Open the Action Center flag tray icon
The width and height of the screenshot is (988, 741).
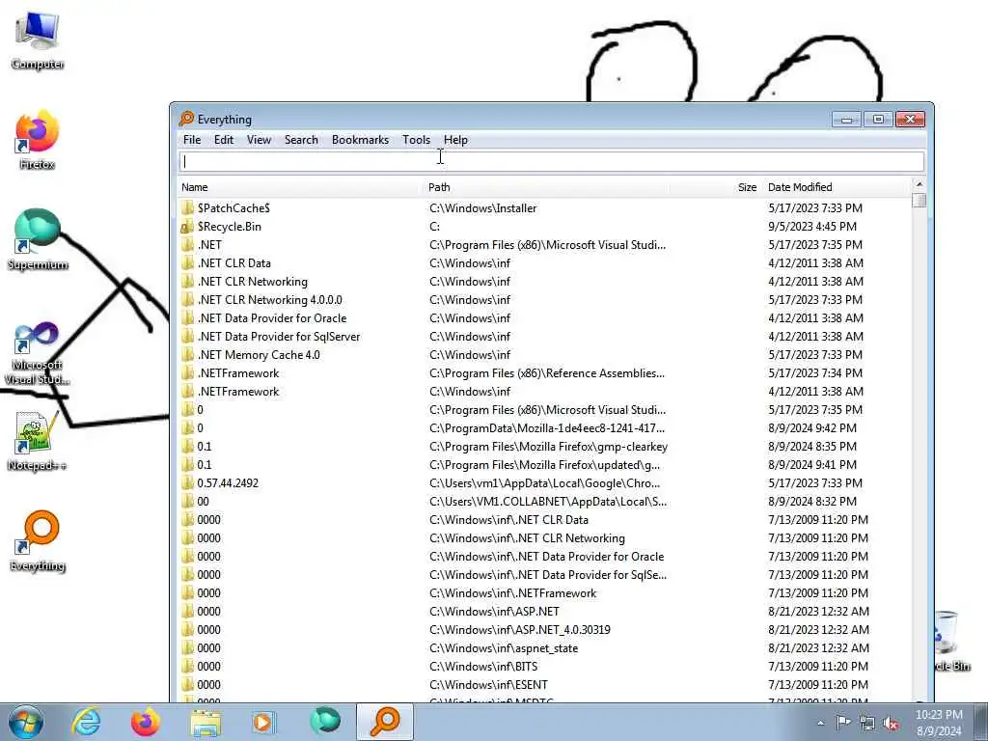coord(843,722)
